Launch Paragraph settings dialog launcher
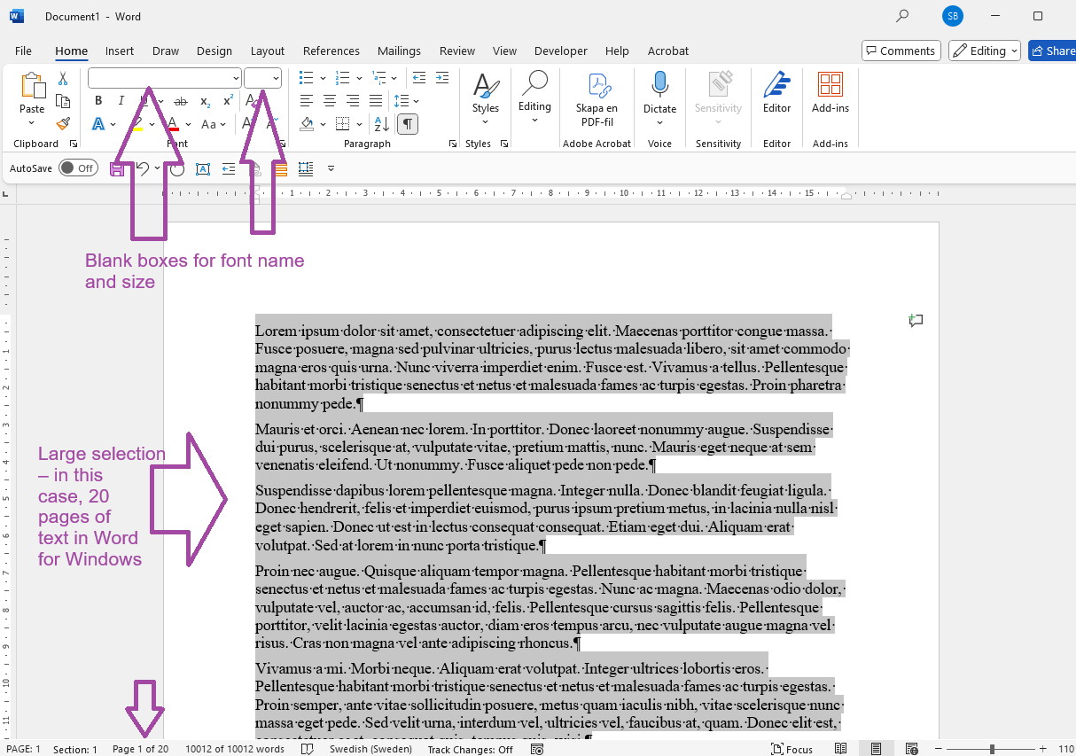Image resolution: width=1076 pixels, height=756 pixels. click(x=453, y=144)
